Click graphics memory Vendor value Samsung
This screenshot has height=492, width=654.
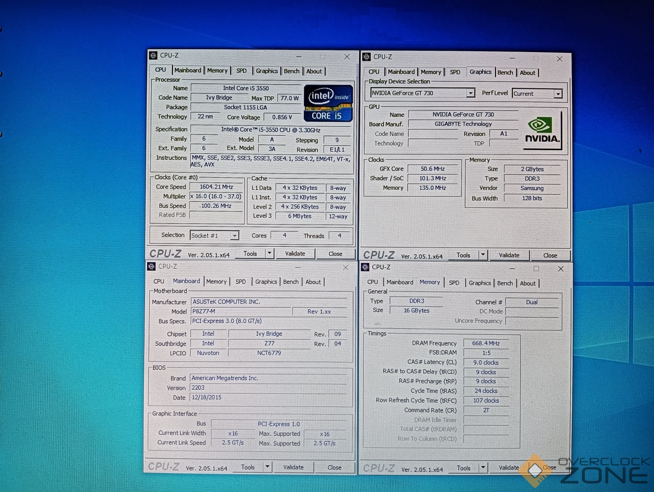point(532,188)
